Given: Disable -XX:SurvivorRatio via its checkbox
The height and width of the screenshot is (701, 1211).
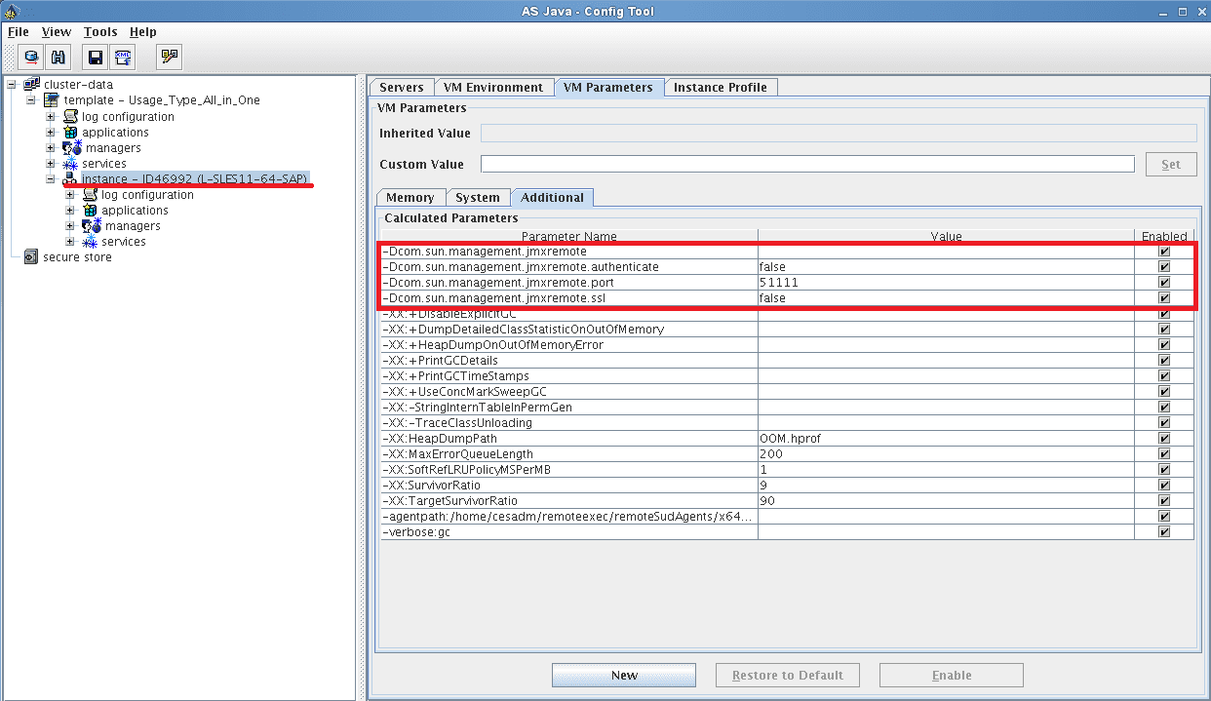Looking at the screenshot, I should click(x=1164, y=486).
